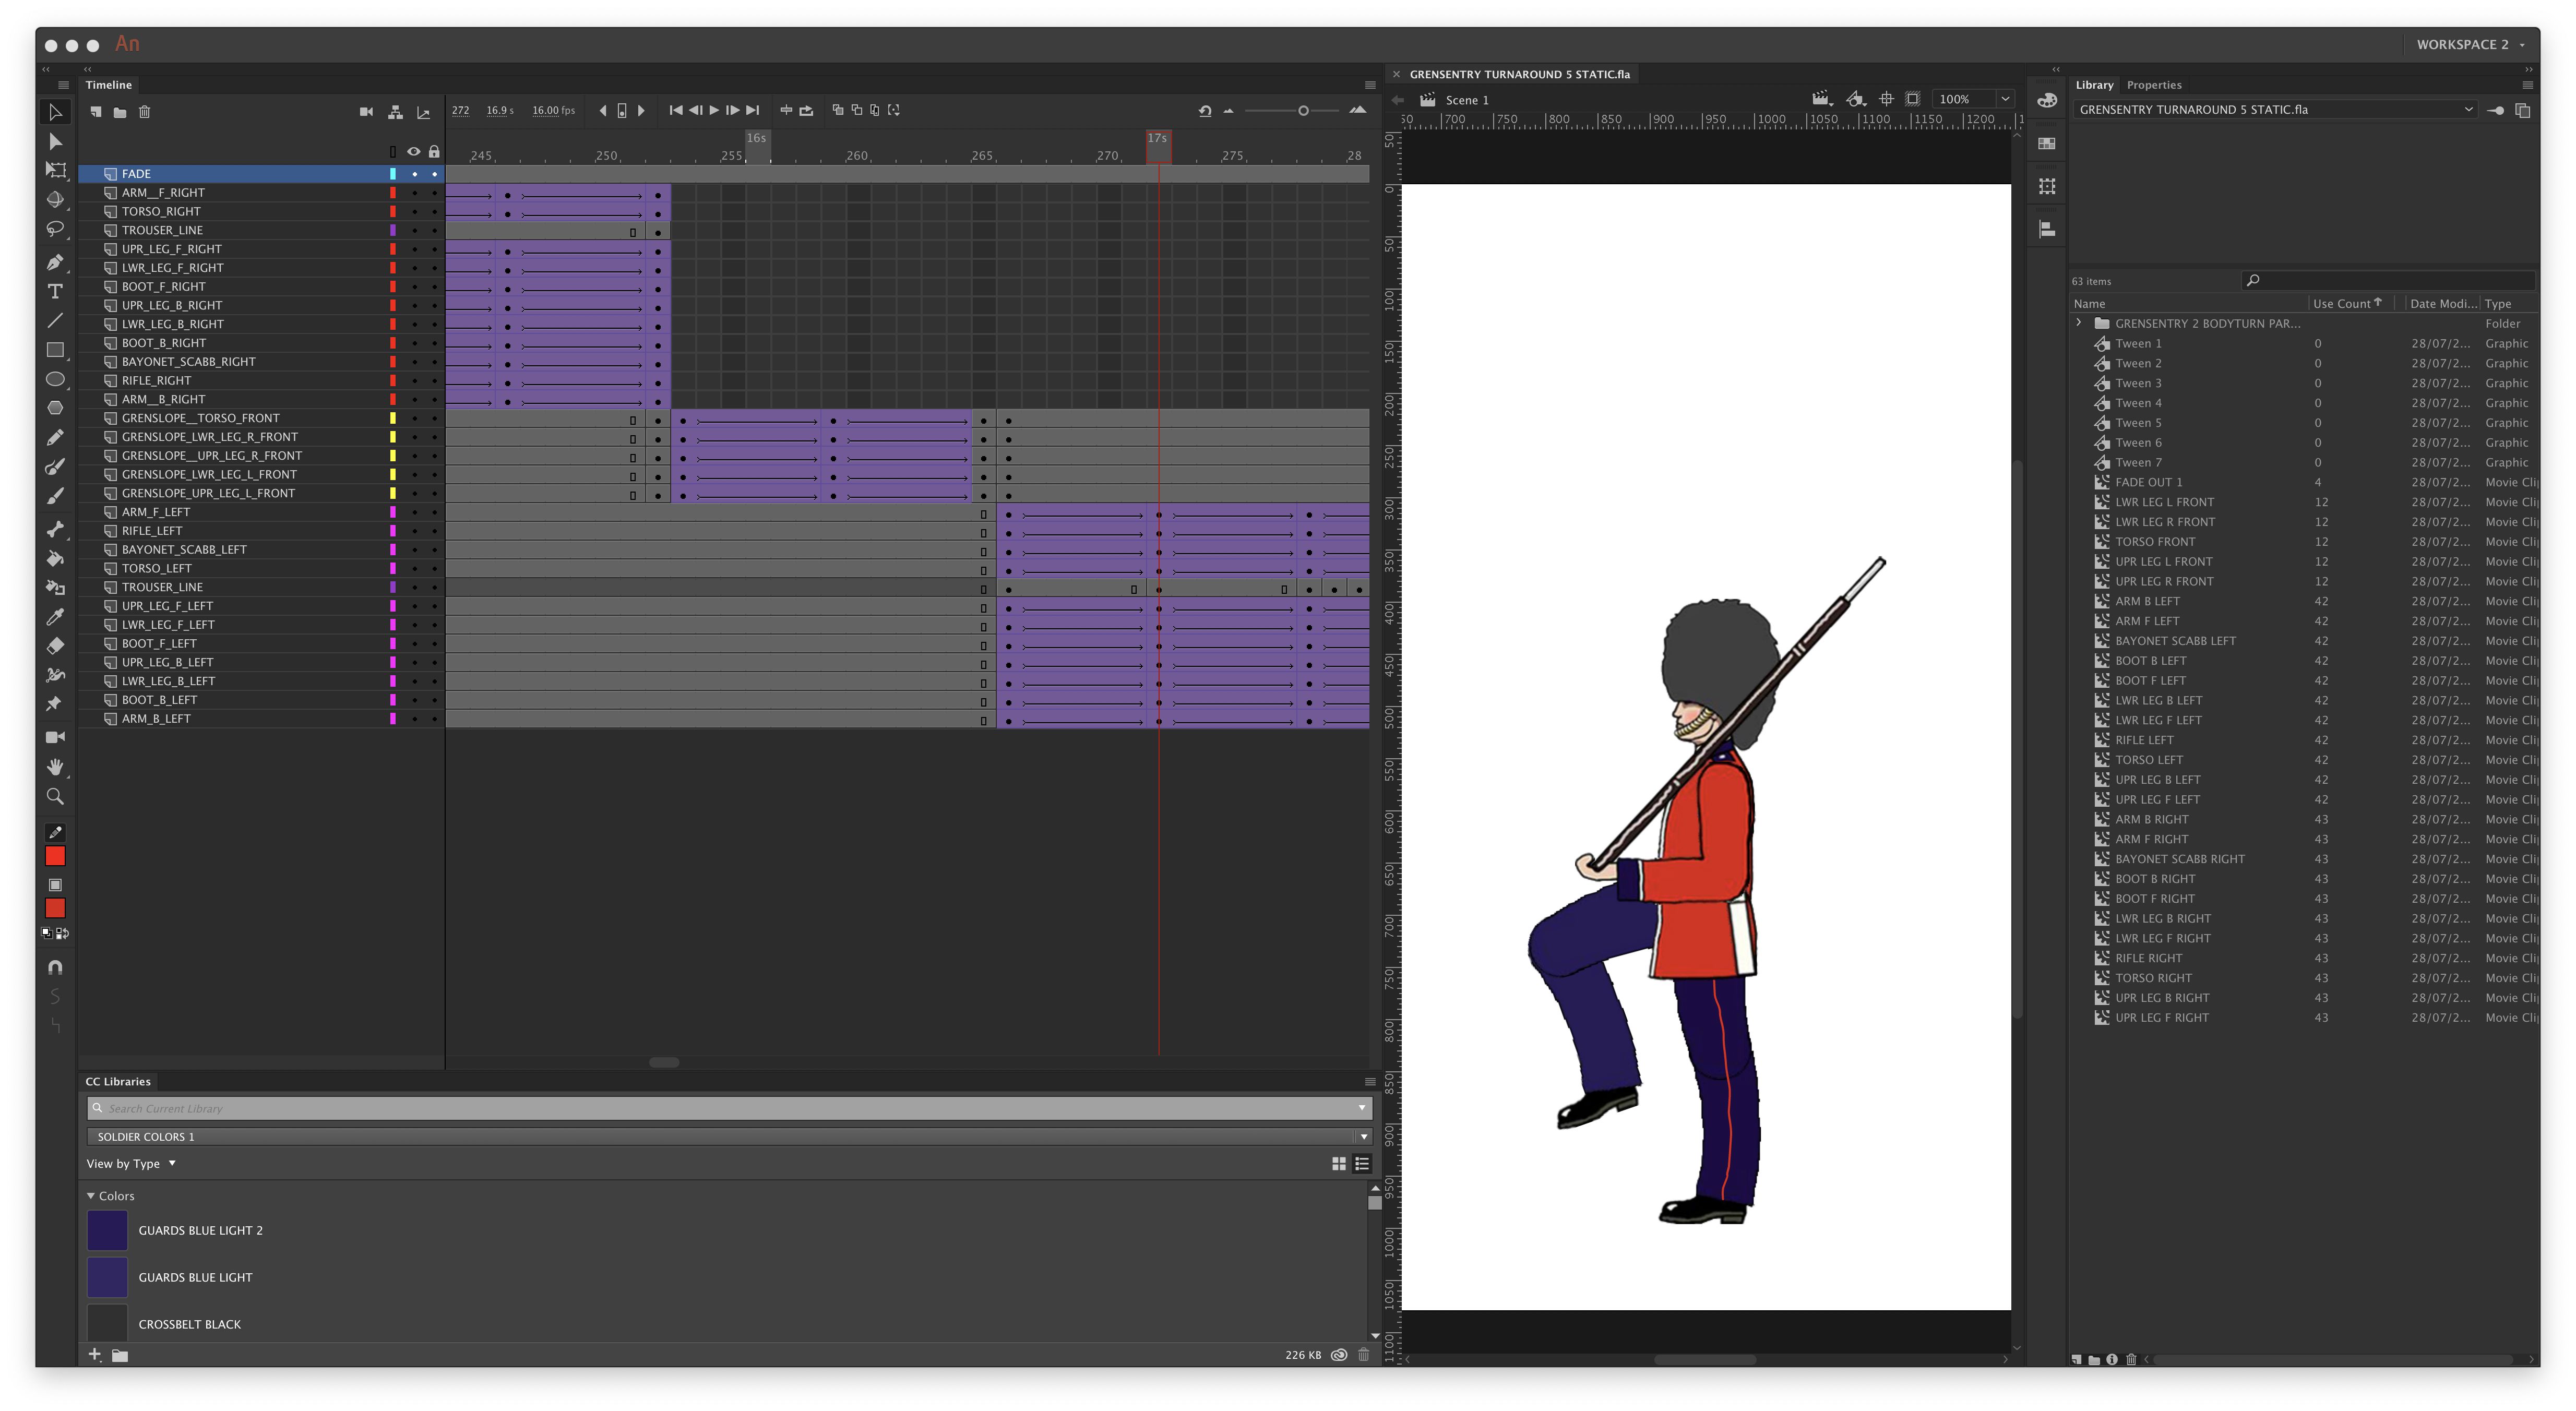The image size is (2576, 1411).
Task: Select the Oval tool
Action: [x=55, y=379]
